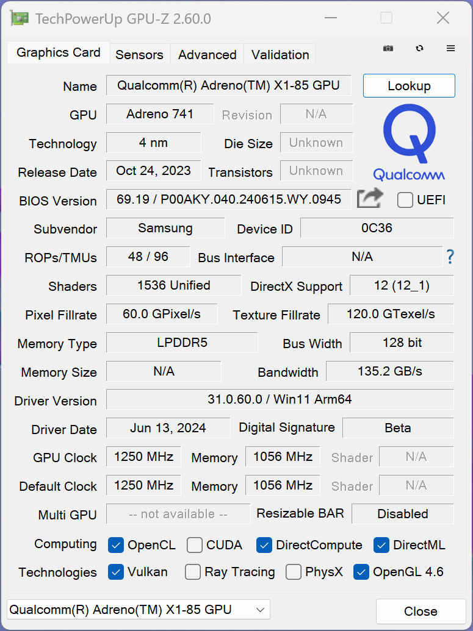Viewport: 473px width, 631px height.
Task: Enable the CUDA checkbox
Action: [x=194, y=545]
